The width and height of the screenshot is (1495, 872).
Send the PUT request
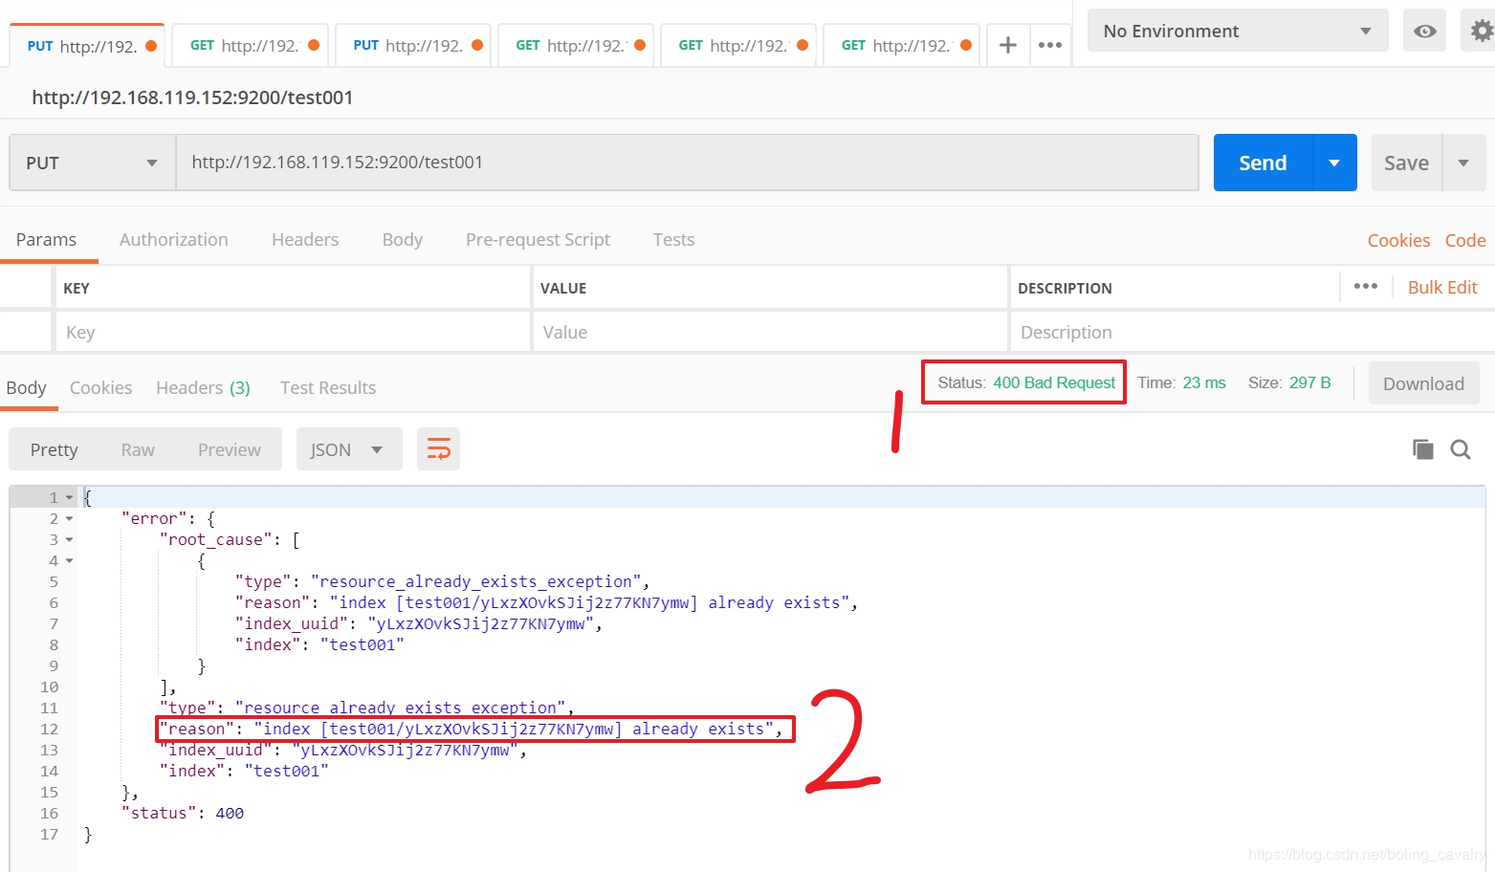(x=1264, y=163)
